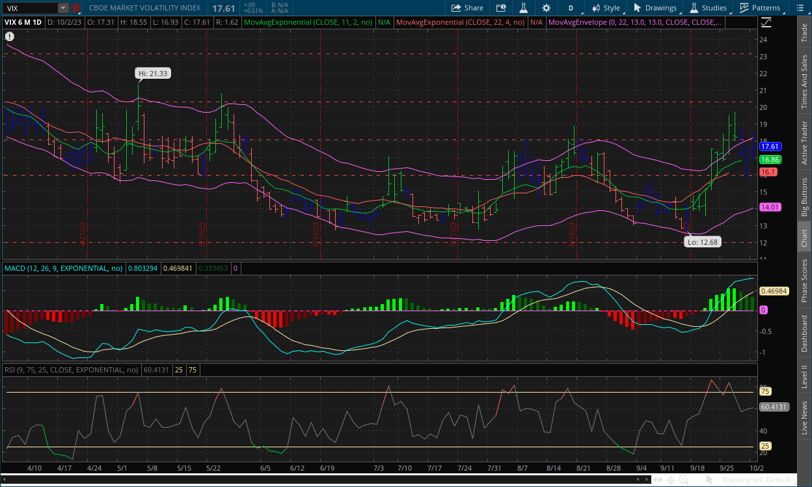Image resolution: width=812 pixels, height=487 pixels.
Task: Open the Active Trader sidebar tab
Action: click(804, 143)
